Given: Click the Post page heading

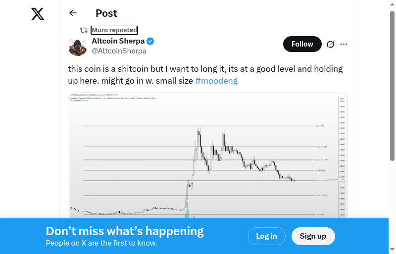Looking at the screenshot, I should 106,13.
